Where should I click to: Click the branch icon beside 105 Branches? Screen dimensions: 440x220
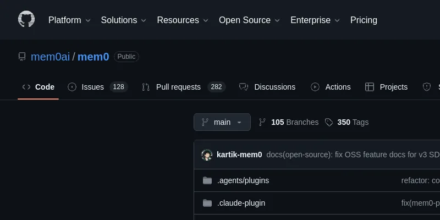click(x=262, y=122)
